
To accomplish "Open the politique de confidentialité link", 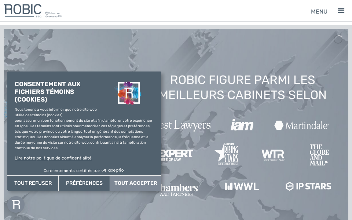I will [53, 158].
